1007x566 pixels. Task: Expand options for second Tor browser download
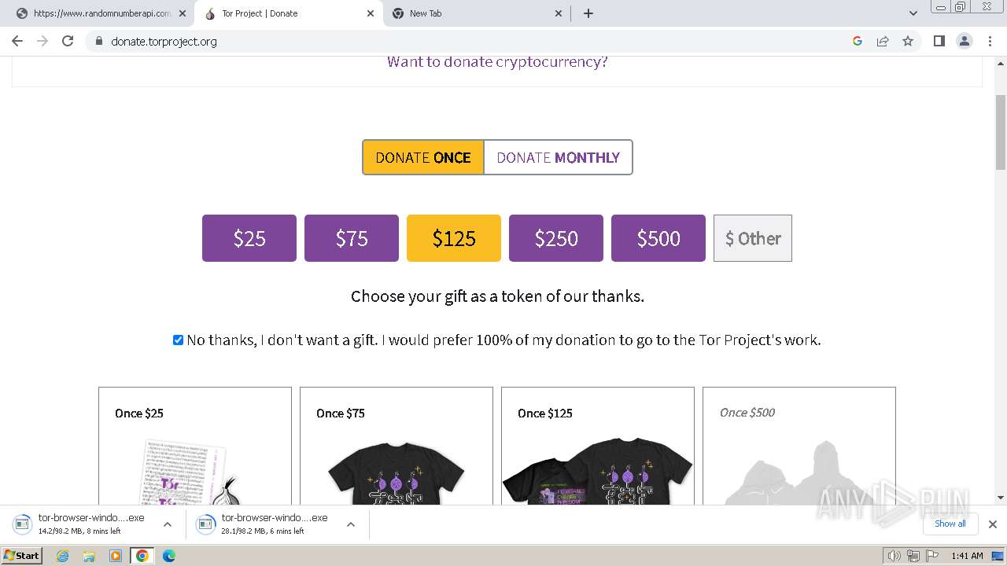point(351,524)
